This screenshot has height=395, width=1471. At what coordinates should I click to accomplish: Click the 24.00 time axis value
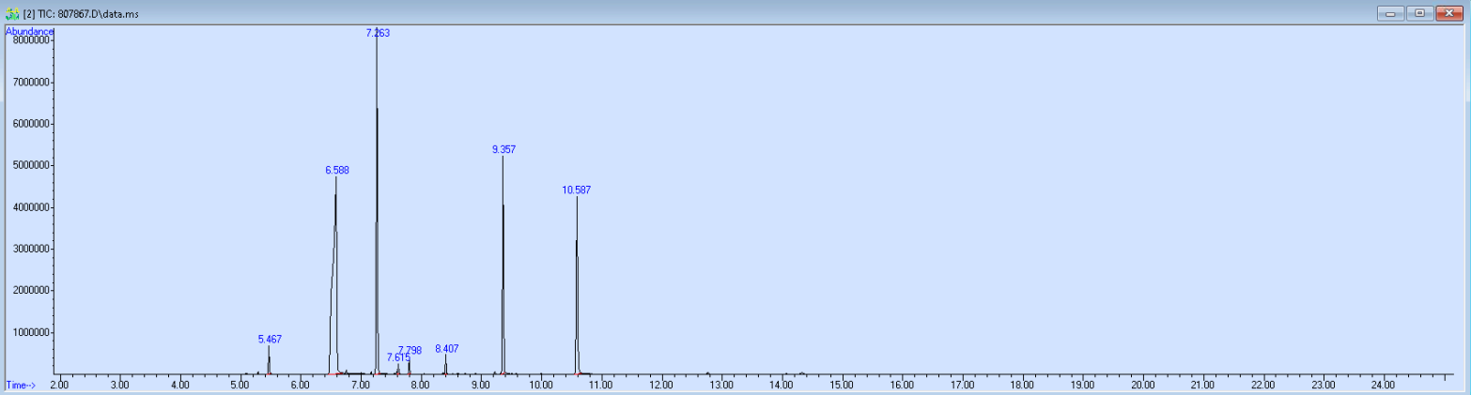pyautogui.click(x=1383, y=385)
